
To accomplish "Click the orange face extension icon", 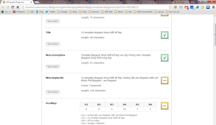I will [x=202, y=7].
